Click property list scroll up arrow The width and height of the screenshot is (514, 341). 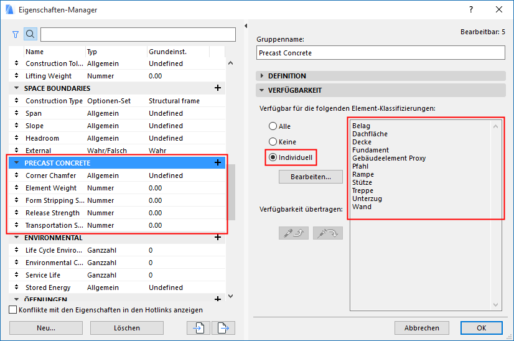pos(231,63)
